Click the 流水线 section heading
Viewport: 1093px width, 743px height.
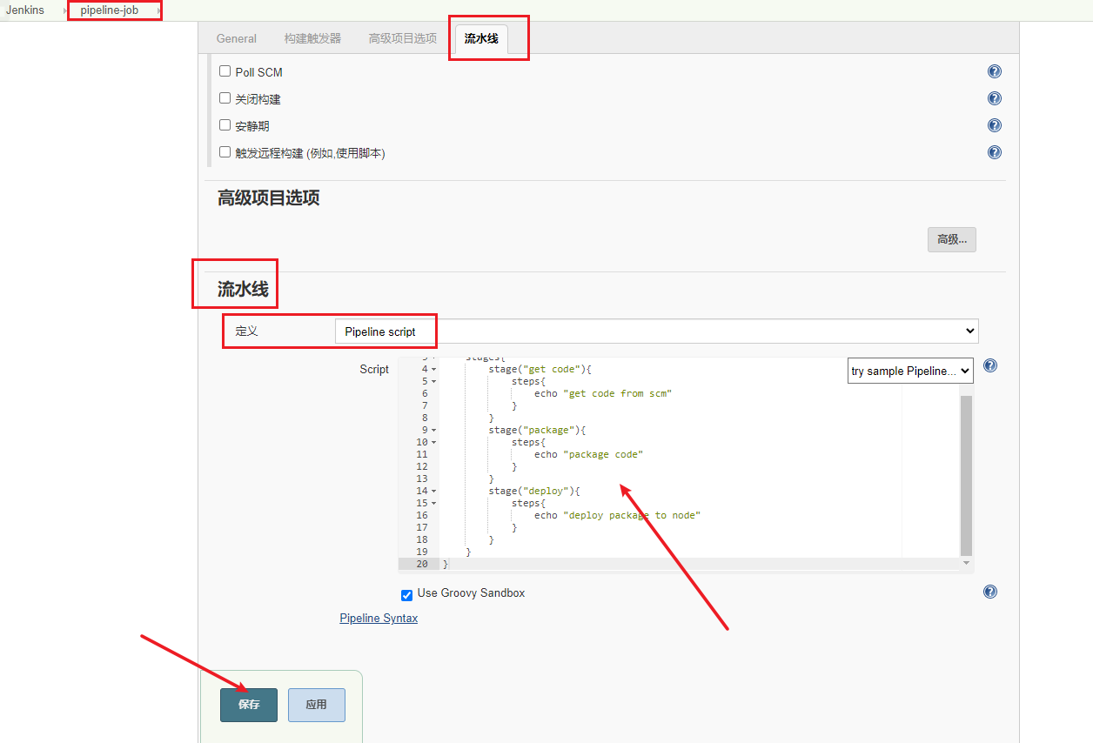[243, 289]
